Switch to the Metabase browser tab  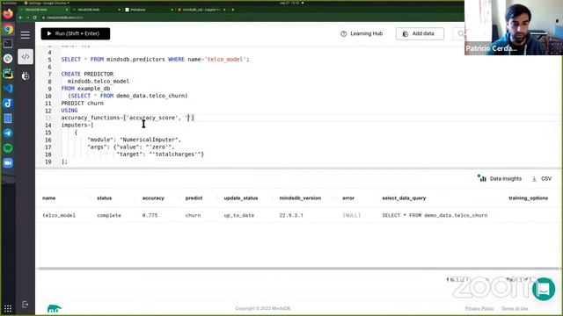click(148, 10)
